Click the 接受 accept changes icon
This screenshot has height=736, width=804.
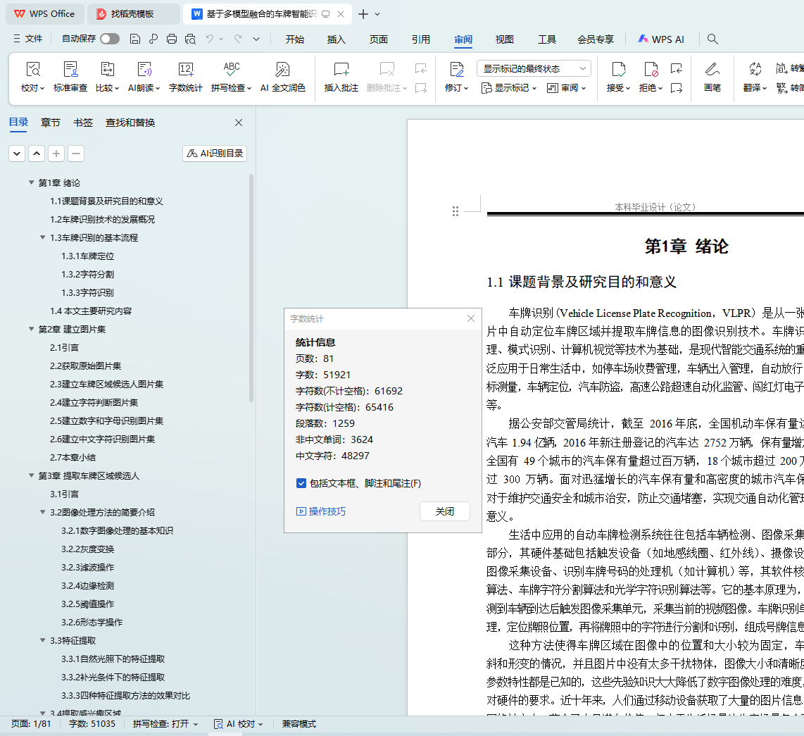(618, 70)
